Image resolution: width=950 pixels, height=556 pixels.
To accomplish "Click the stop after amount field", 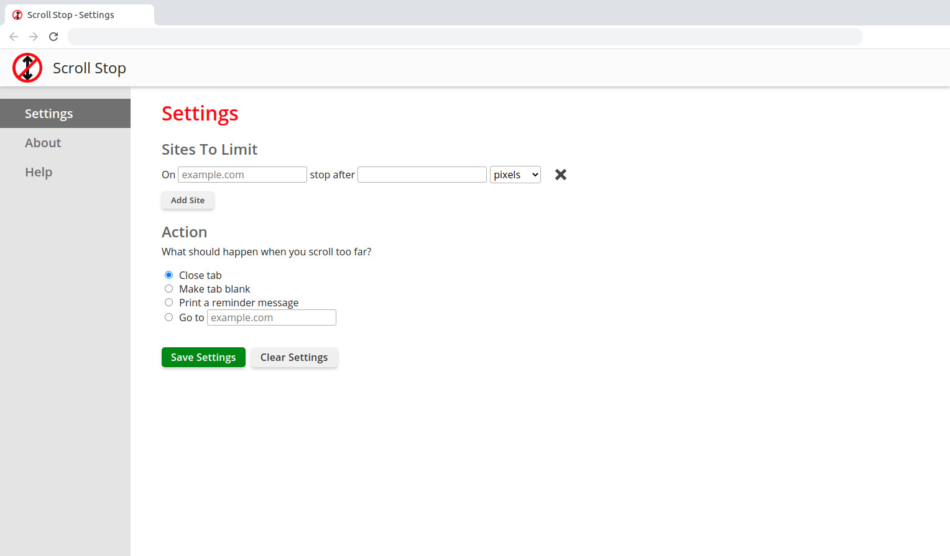I will coord(422,175).
